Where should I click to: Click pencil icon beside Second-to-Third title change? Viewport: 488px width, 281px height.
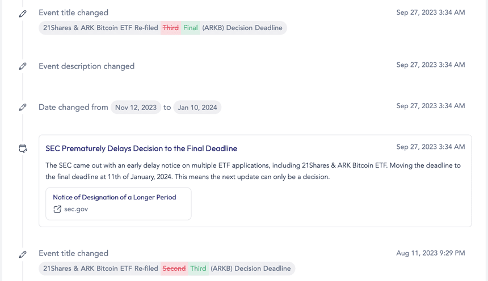pos(23,254)
